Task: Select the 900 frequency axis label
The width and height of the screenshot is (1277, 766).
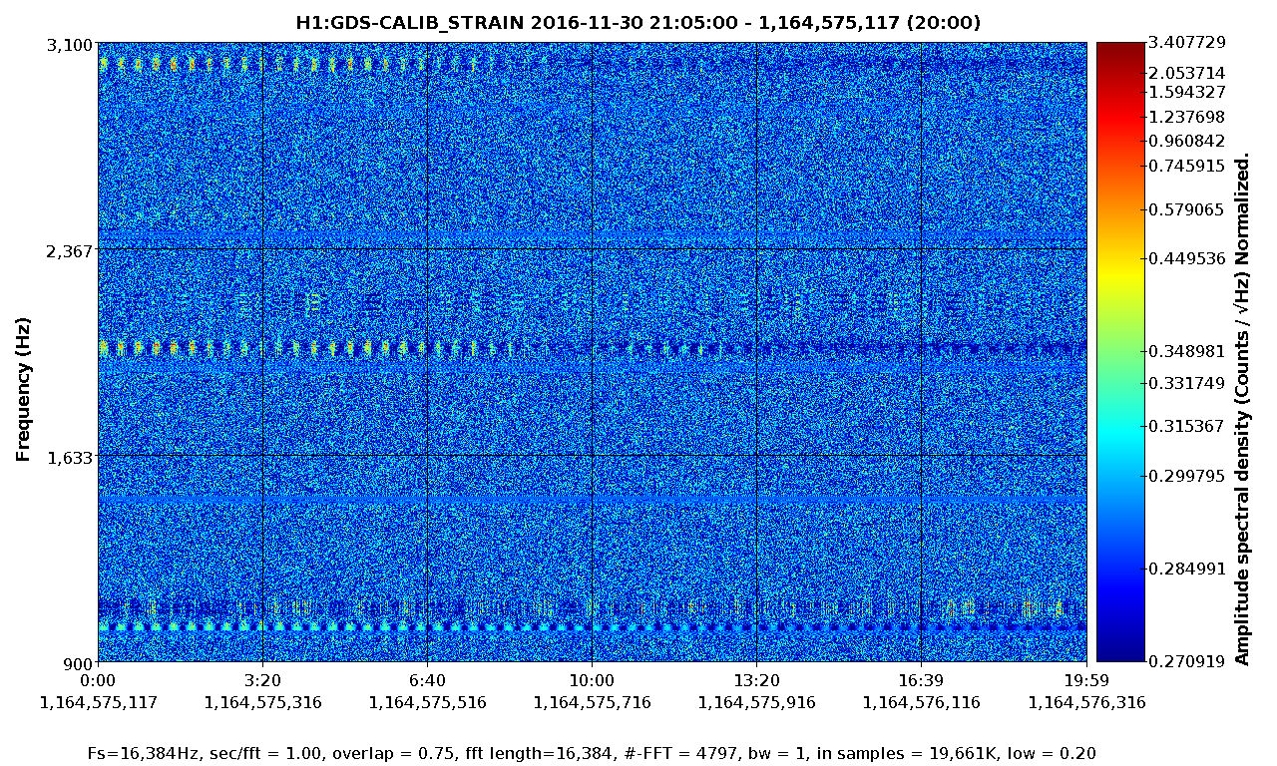Action: pyautogui.click(x=78, y=663)
